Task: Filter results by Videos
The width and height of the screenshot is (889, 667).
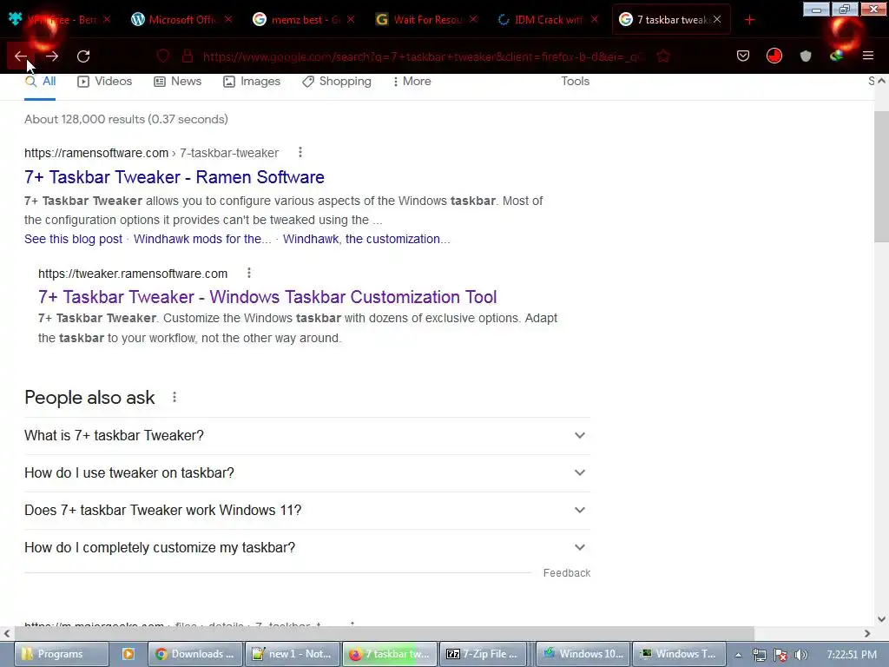Action: tap(105, 82)
